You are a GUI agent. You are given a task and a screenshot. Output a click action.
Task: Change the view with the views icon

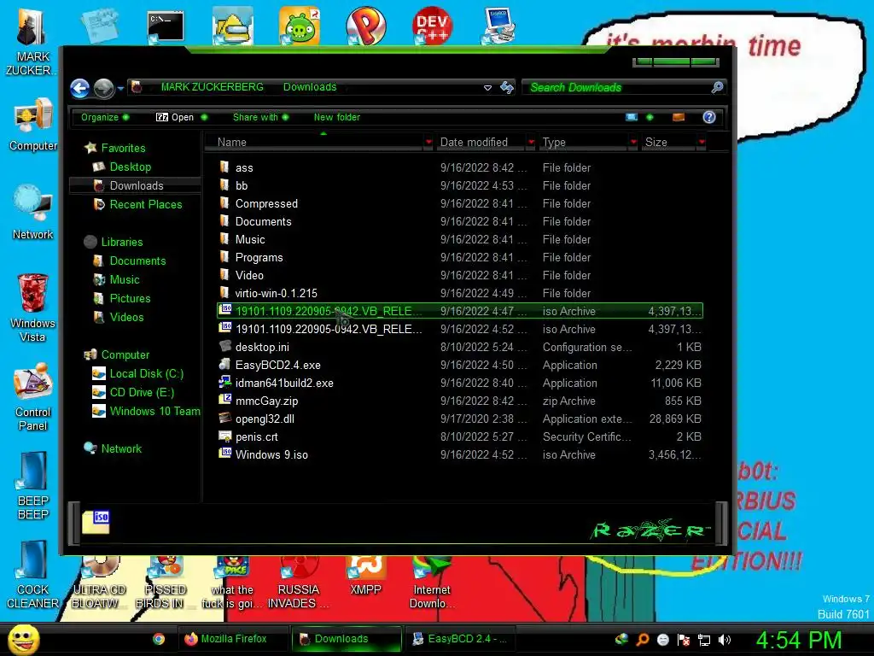[632, 117]
